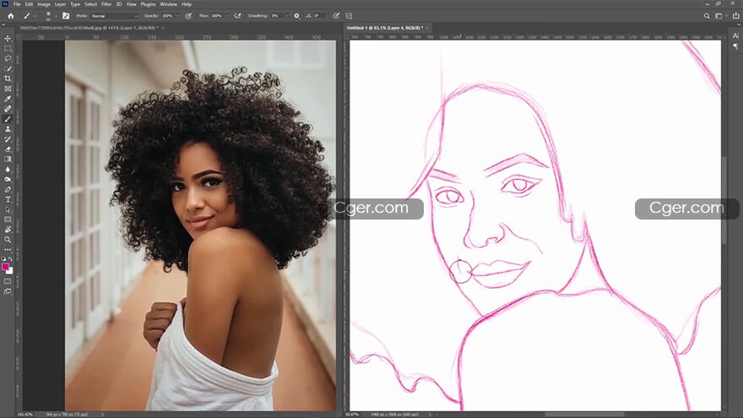Click the Smoothing value field
Viewport: 743px width, 418px height.
point(277,16)
